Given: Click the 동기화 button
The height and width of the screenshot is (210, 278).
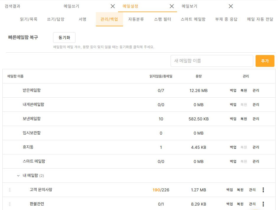Looking at the screenshot, I should 64,38.
